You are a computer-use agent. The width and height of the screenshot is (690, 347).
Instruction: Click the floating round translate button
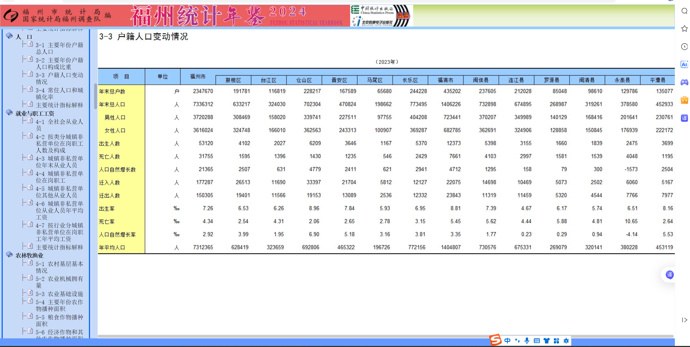[x=669, y=275]
